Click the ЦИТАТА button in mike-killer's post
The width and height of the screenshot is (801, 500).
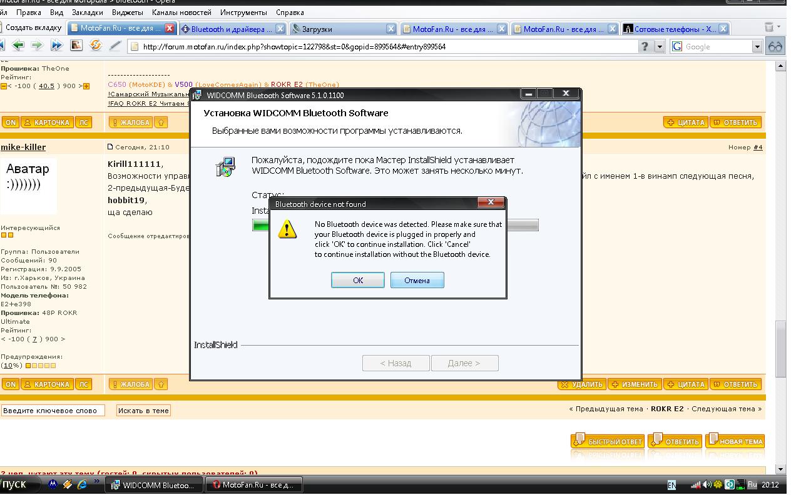(686, 384)
